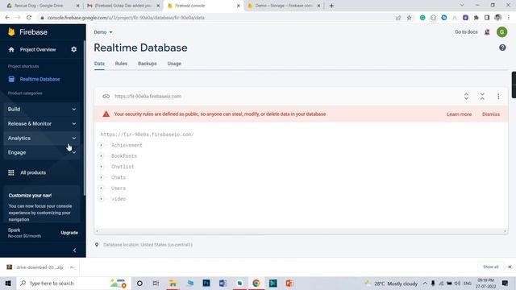516x290 pixels.
Task: Open Project Overview home icon
Action: click(x=11, y=50)
